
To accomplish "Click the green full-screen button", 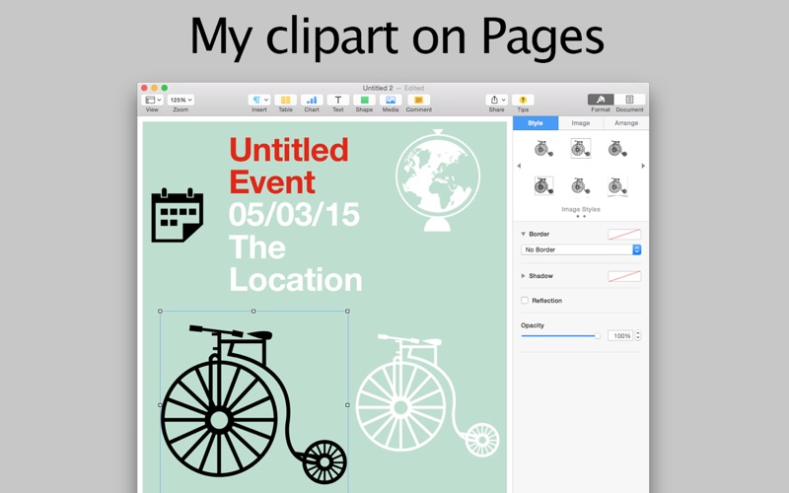I will click(165, 88).
